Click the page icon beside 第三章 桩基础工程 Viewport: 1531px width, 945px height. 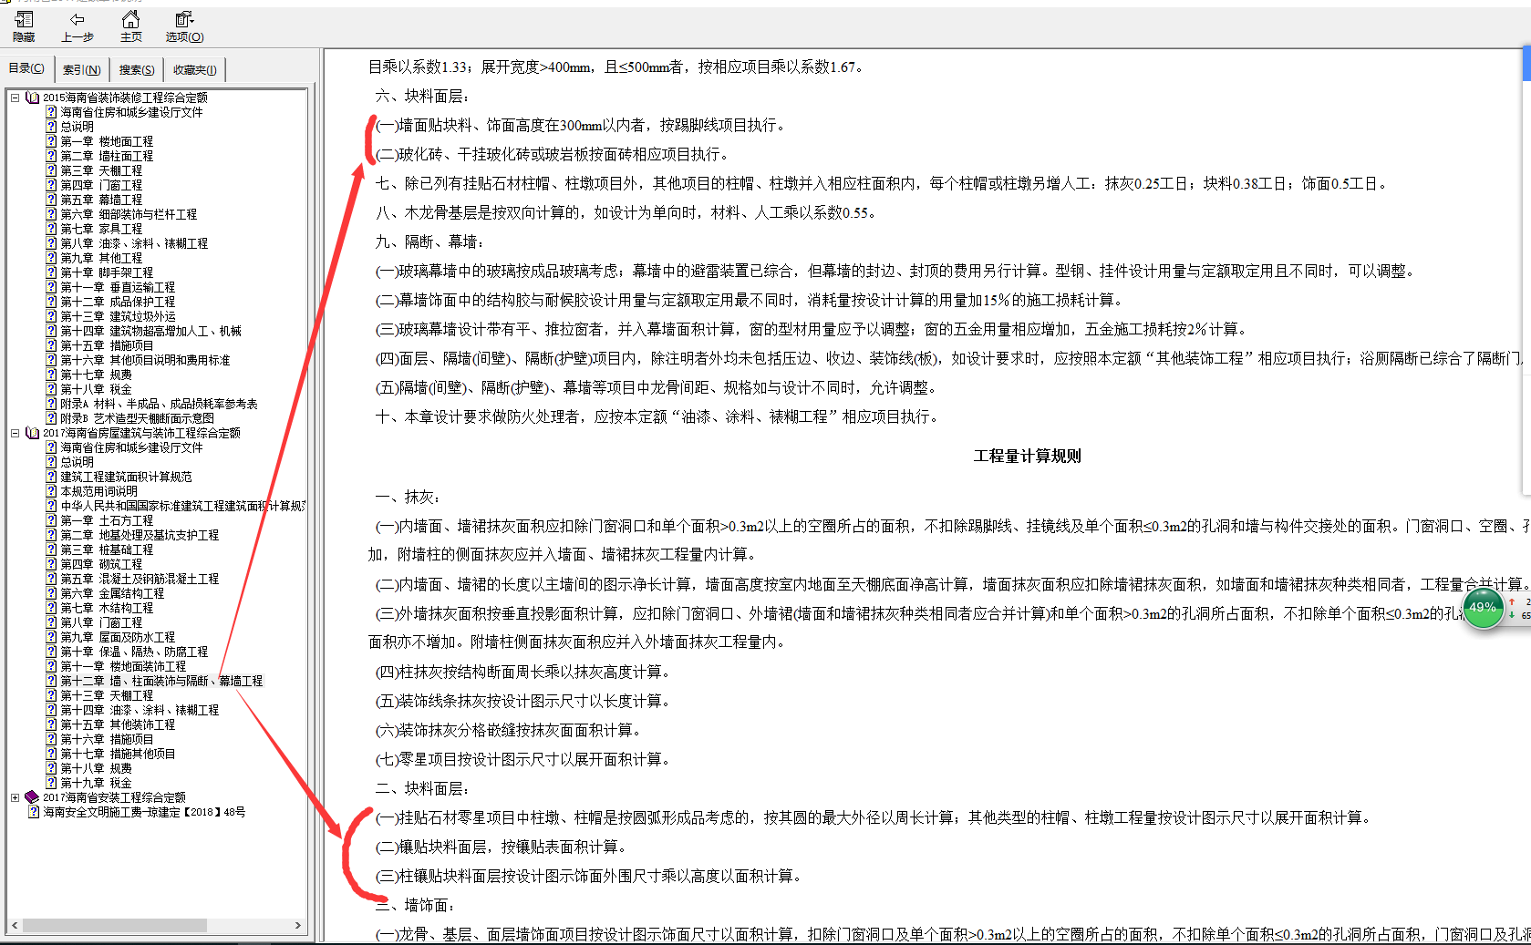52,550
